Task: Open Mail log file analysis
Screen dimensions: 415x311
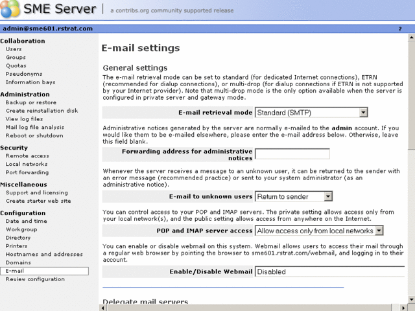Action: [35, 127]
